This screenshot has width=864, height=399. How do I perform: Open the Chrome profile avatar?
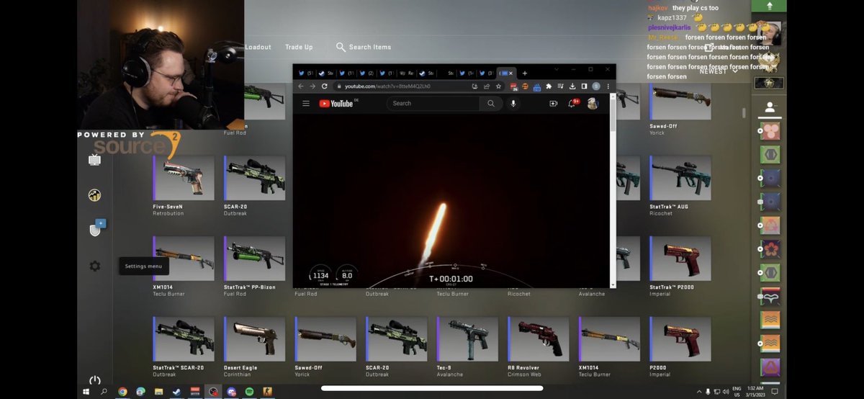coord(596,86)
